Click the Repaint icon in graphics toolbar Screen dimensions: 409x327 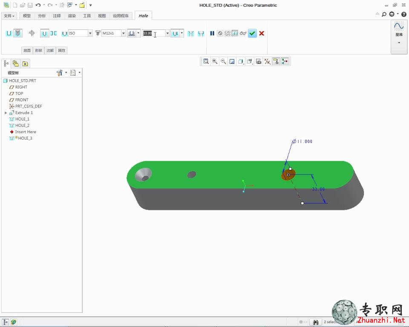[232, 62]
